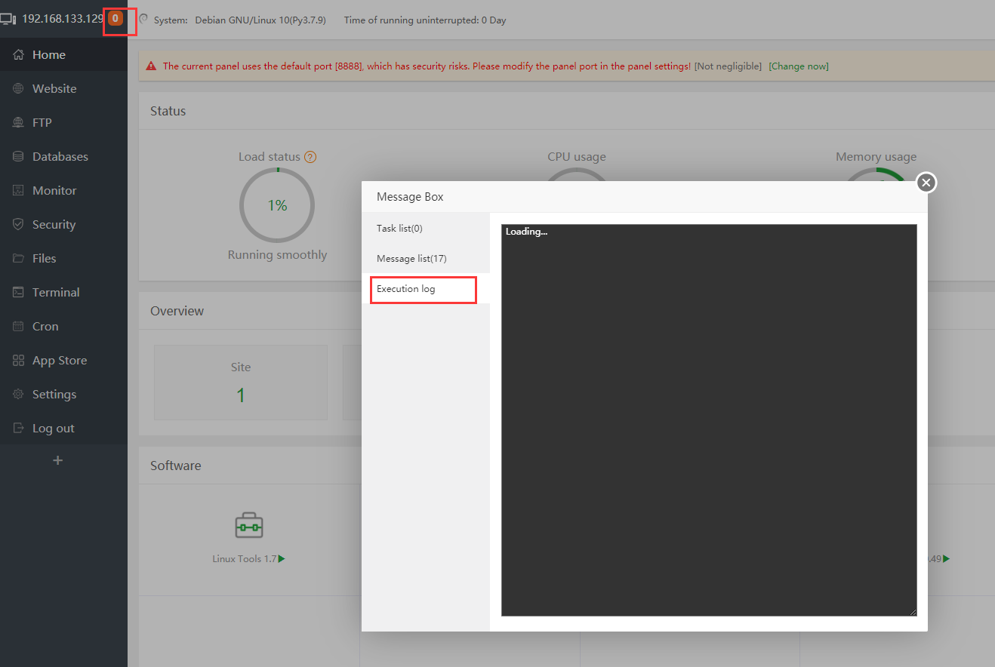Image resolution: width=995 pixels, height=667 pixels.
Task: Click the orange notification count badge
Action: pyautogui.click(x=115, y=18)
